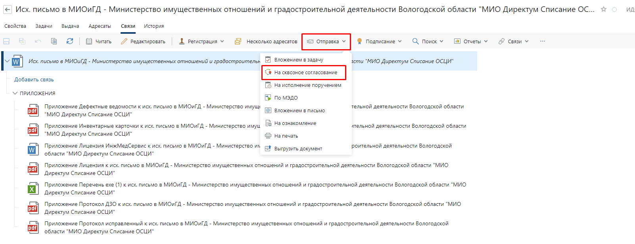Expand the Регистрация dropdown
The height and width of the screenshot is (244, 635).
(201, 41)
